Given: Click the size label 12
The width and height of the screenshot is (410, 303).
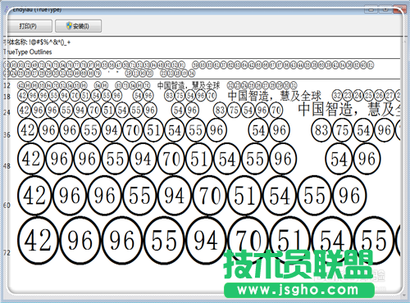Looking at the screenshot, I should [7, 85].
